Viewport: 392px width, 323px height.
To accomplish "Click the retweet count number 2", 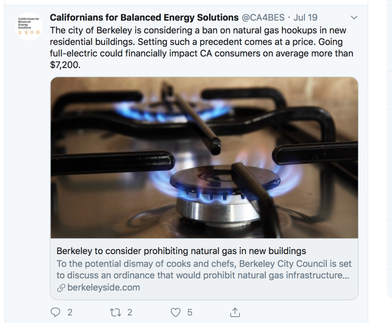I will (129, 312).
